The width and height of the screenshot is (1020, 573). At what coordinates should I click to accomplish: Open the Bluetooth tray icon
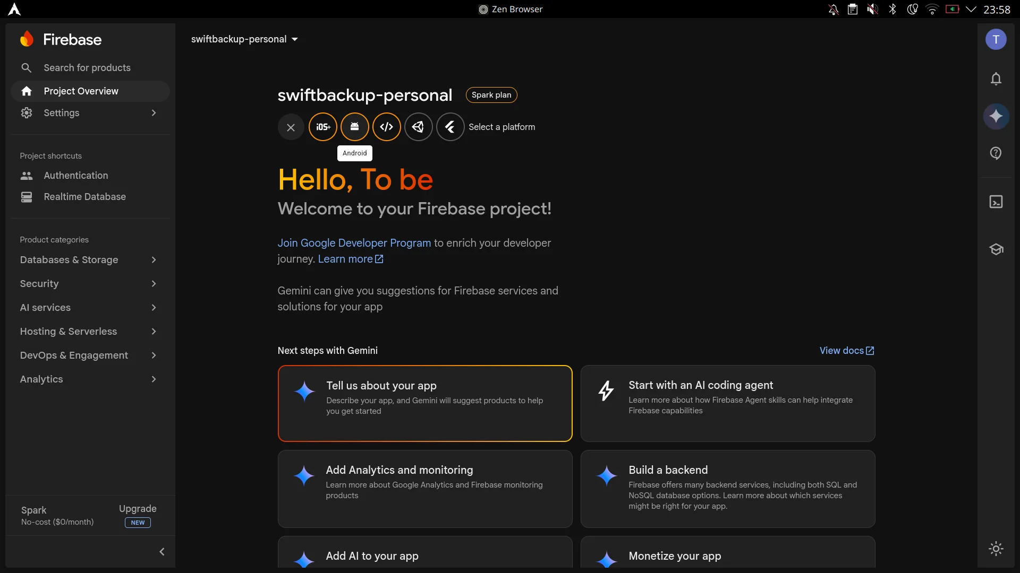click(x=892, y=9)
